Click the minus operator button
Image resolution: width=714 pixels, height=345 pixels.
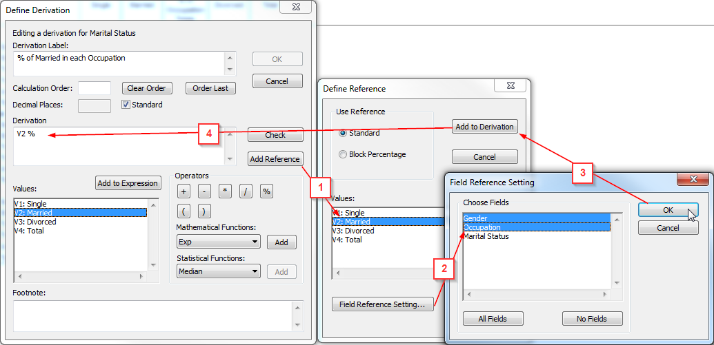tap(204, 191)
